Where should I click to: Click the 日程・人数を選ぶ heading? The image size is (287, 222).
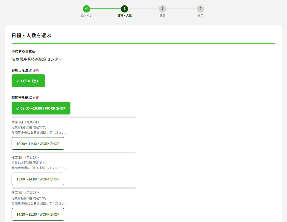tap(31, 35)
